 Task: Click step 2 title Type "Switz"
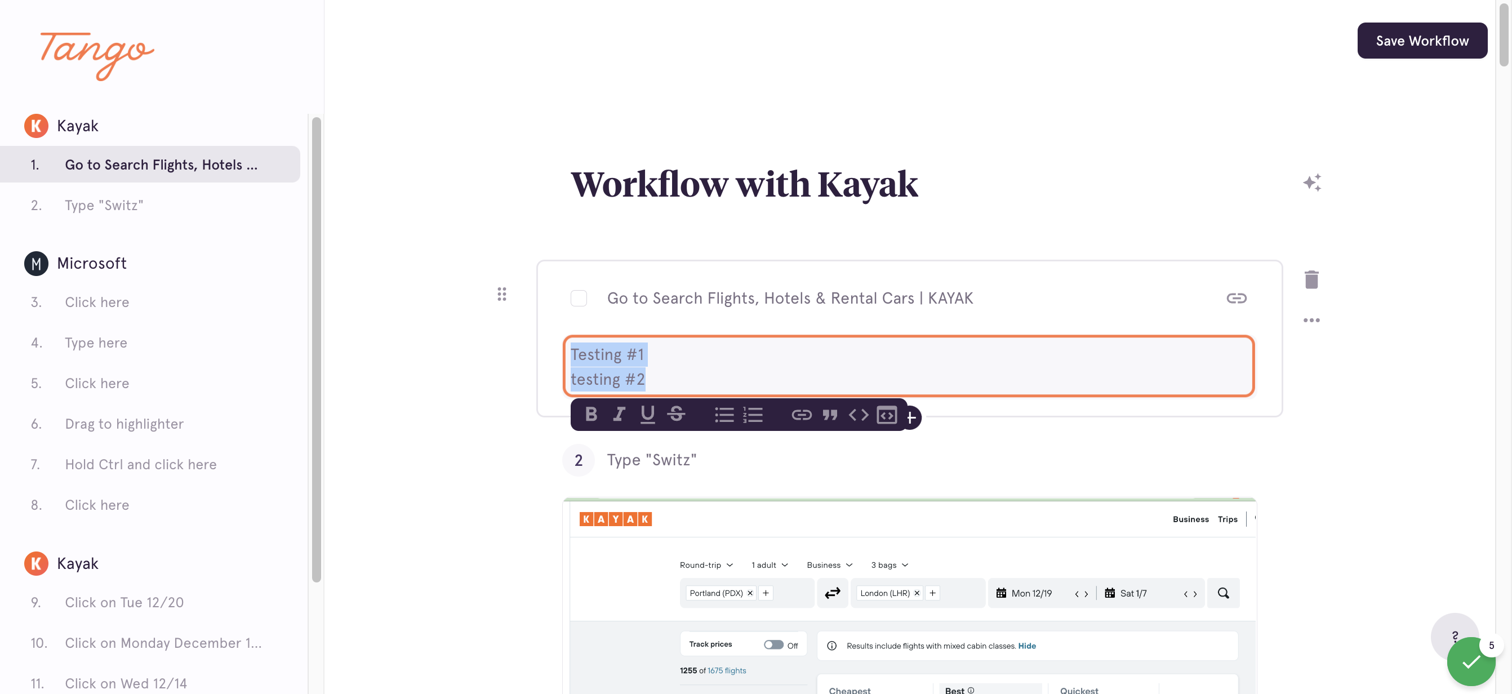point(652,460)
